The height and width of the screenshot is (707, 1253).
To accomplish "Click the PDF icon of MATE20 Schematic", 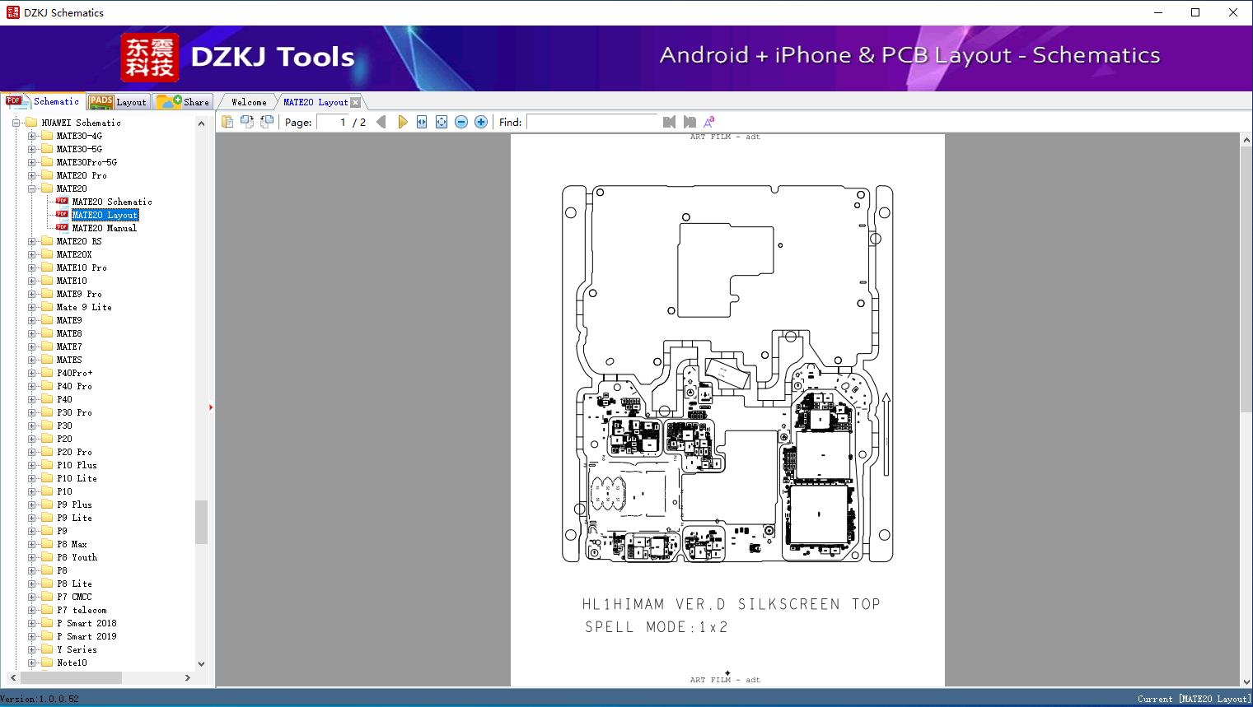I will pos(62,201).
